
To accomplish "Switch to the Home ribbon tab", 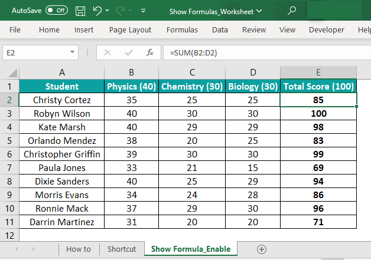I will [x=49, y=29].
